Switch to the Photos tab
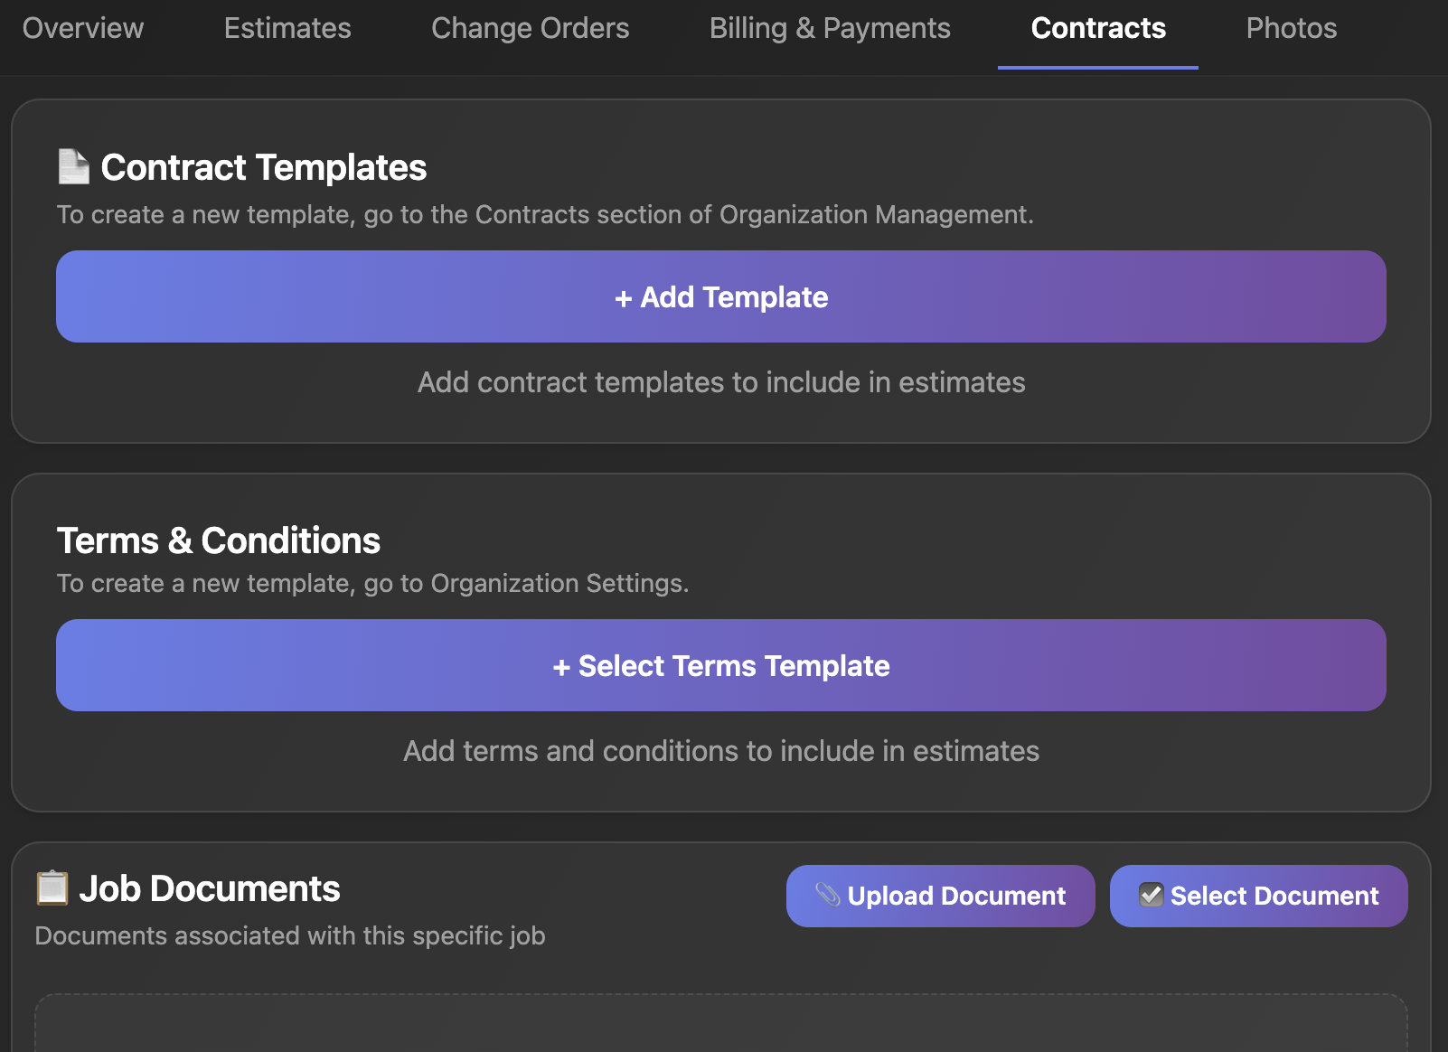Viewport: 1448px width, 1052px height. click(x=1291, y=28)
